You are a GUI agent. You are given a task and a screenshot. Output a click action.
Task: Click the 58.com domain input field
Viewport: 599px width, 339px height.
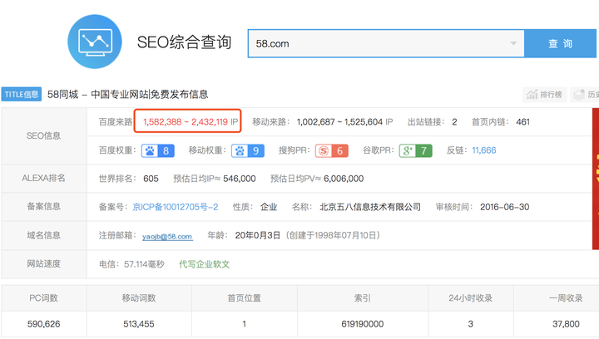386,43
